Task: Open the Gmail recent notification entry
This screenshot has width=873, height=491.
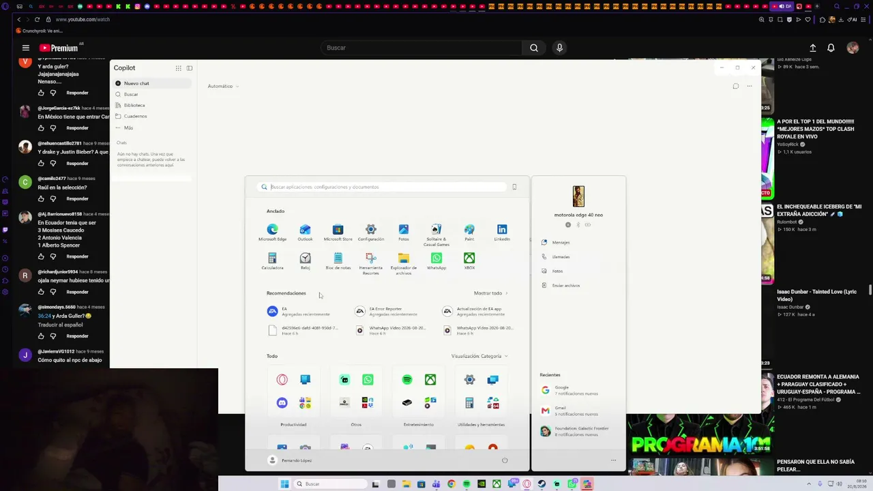Action: 578,411
